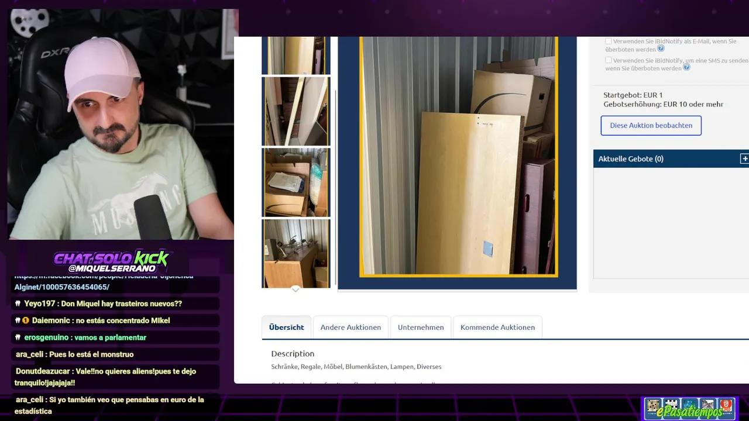Click the main storage unit photo
This screenshot has height=421, width=749.
pyautogui.click(x=458, y=157)
